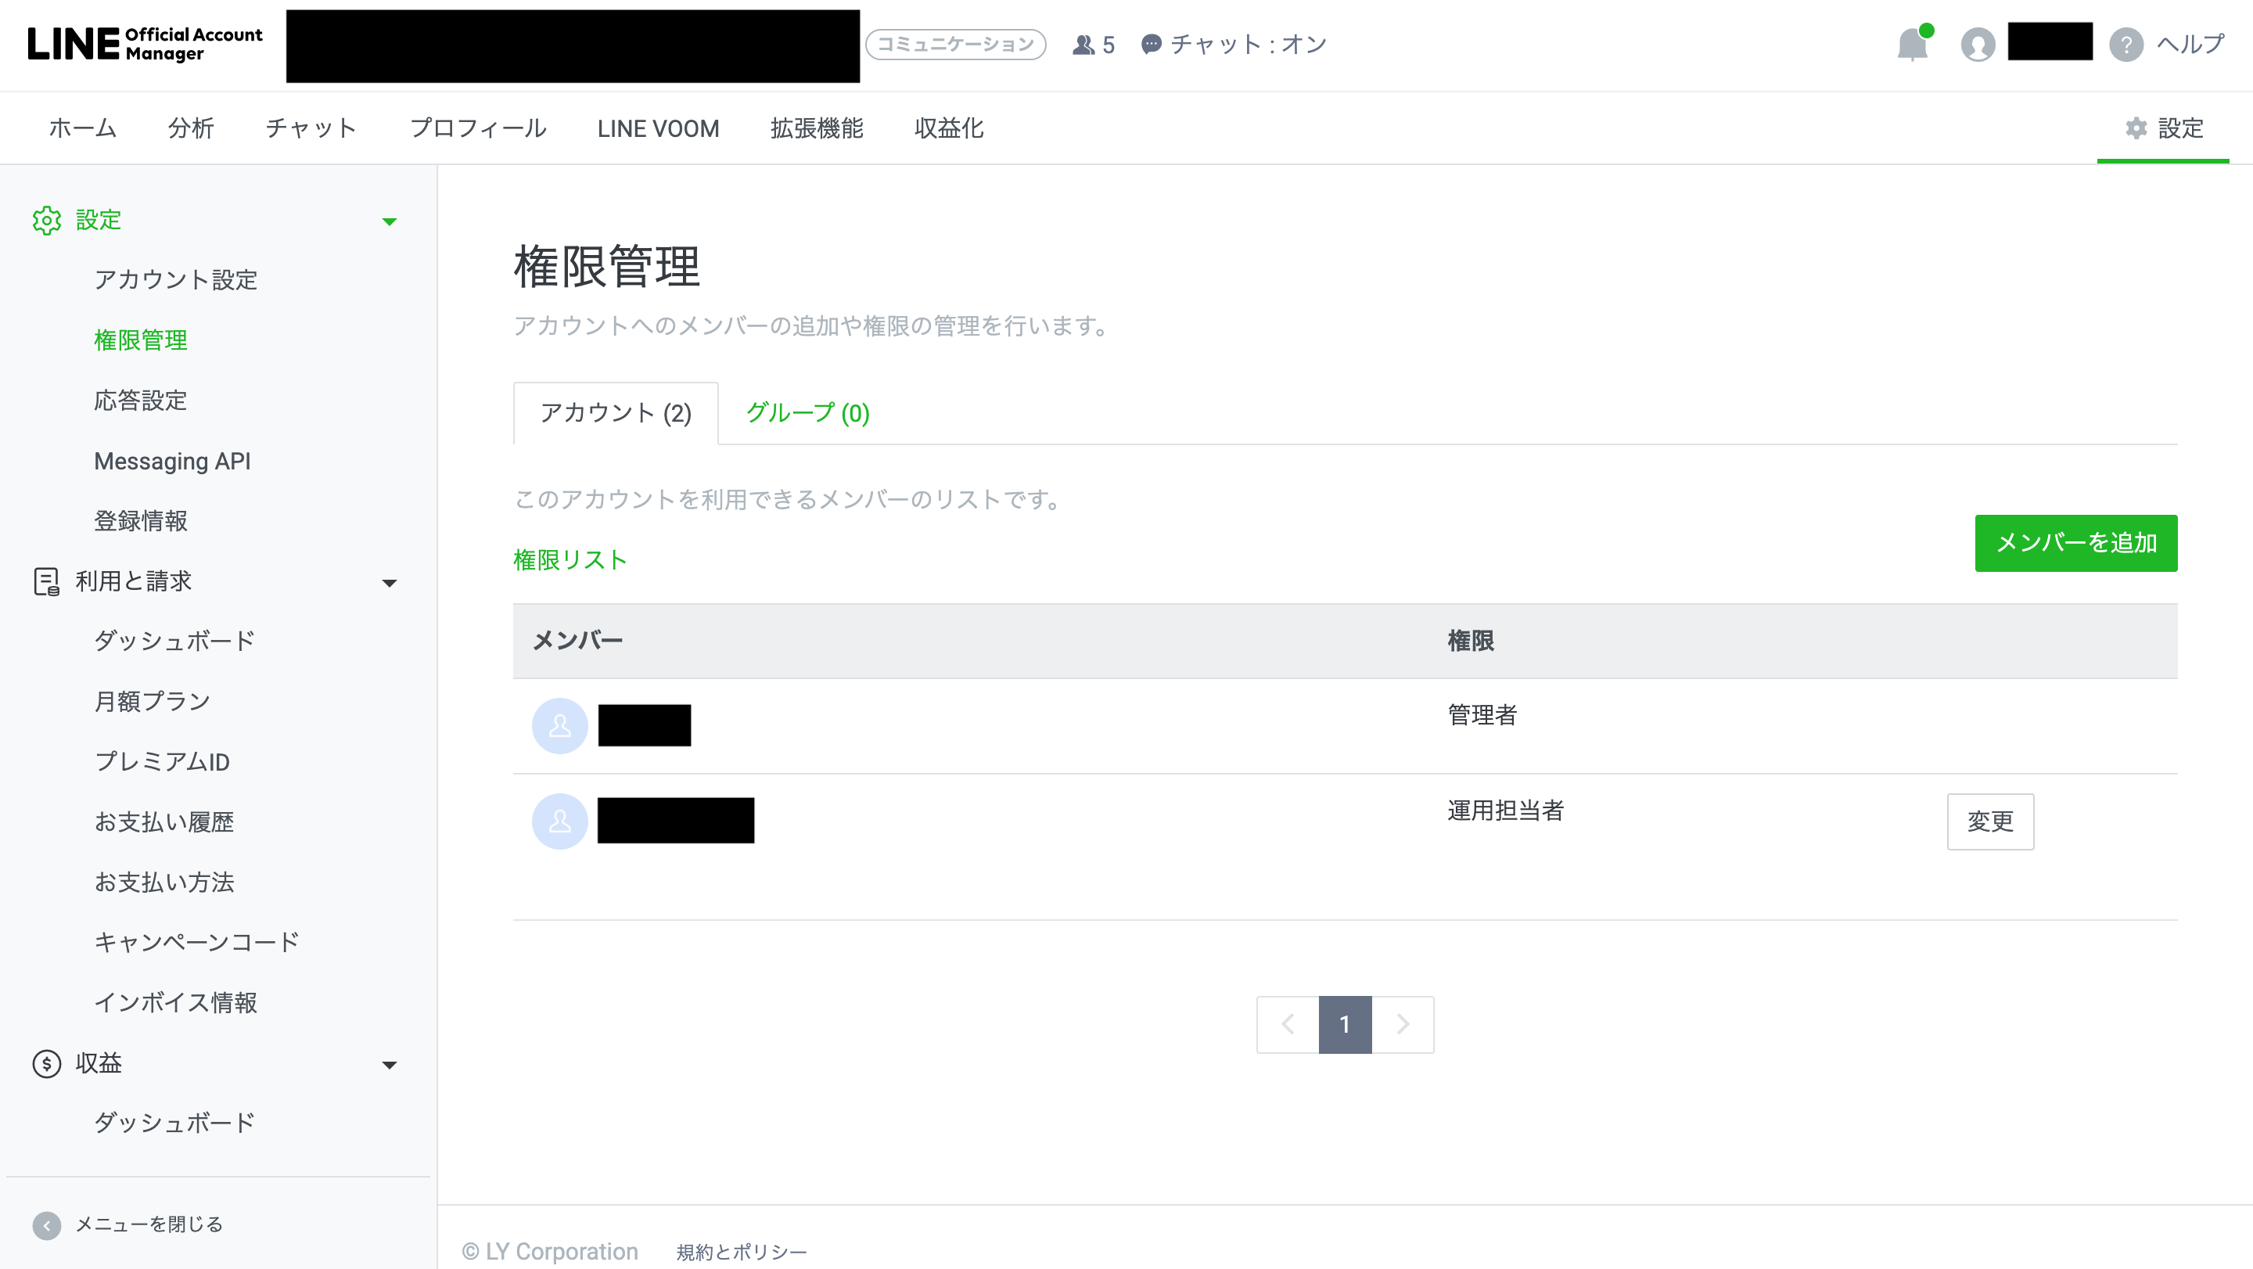
Task: Click the chat bubble status icon
Action: [1151, 45]
